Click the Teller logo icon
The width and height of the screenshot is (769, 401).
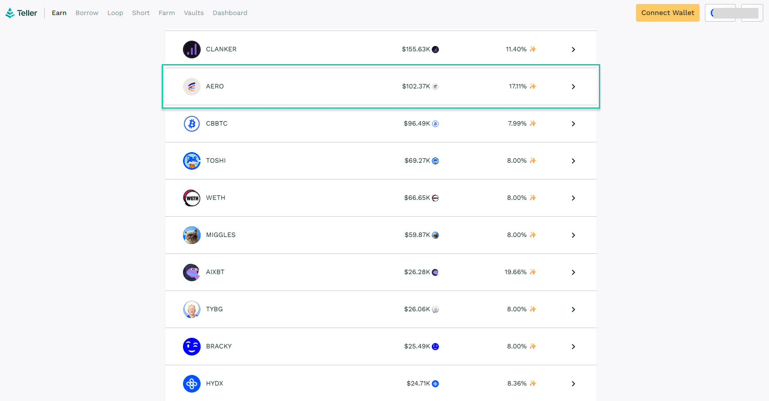[x=10, y=13]
